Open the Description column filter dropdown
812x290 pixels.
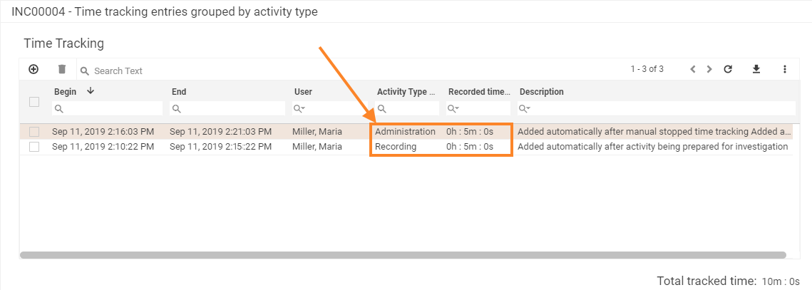525,108
